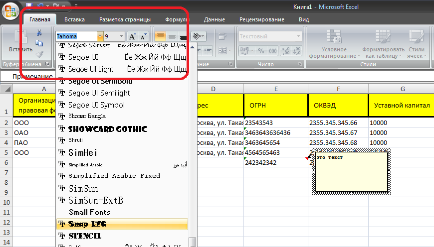Click the wrap text icon
434x247 pixels.
click(x=222, y=36)
